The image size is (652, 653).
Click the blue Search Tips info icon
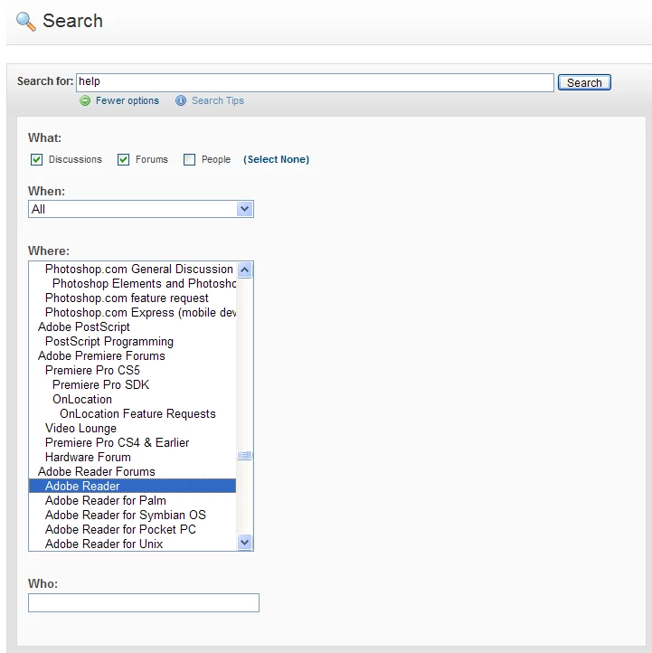[x=181, y=100]
